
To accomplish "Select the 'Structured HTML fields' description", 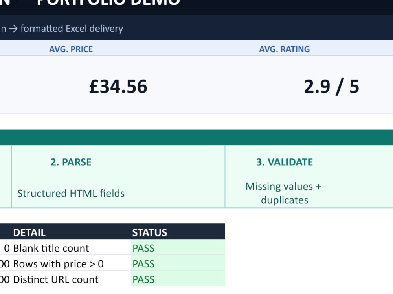I will click(x=71, y=194).
